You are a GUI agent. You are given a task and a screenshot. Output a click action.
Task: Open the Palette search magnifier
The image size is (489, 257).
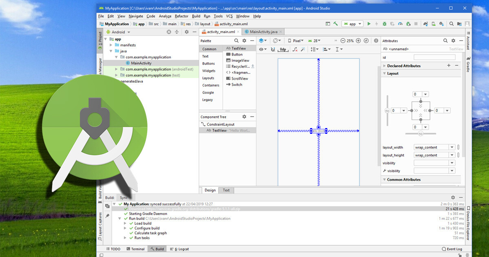(236, 41)
